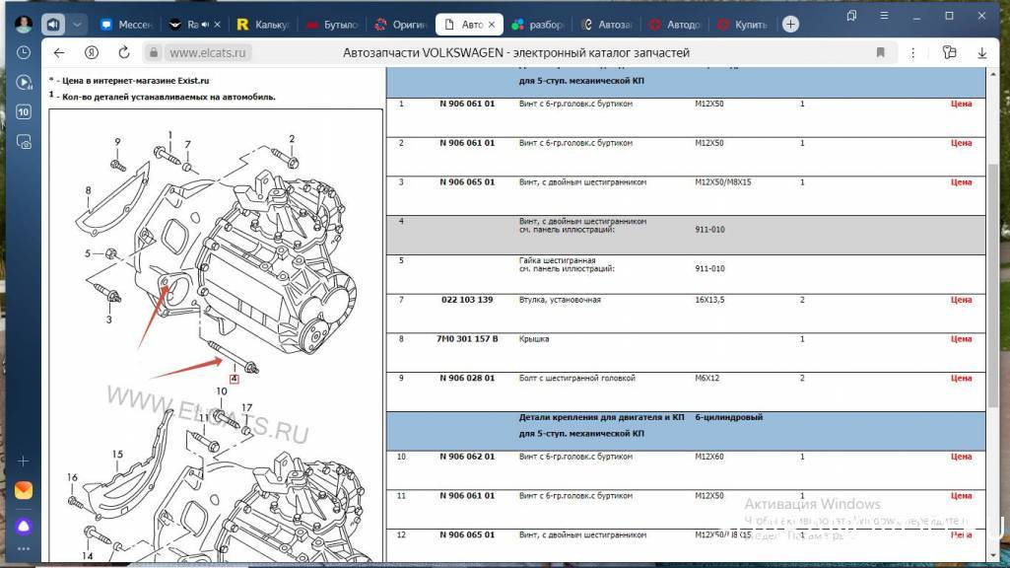Click the page vertical scrollbar

[992, 247]
